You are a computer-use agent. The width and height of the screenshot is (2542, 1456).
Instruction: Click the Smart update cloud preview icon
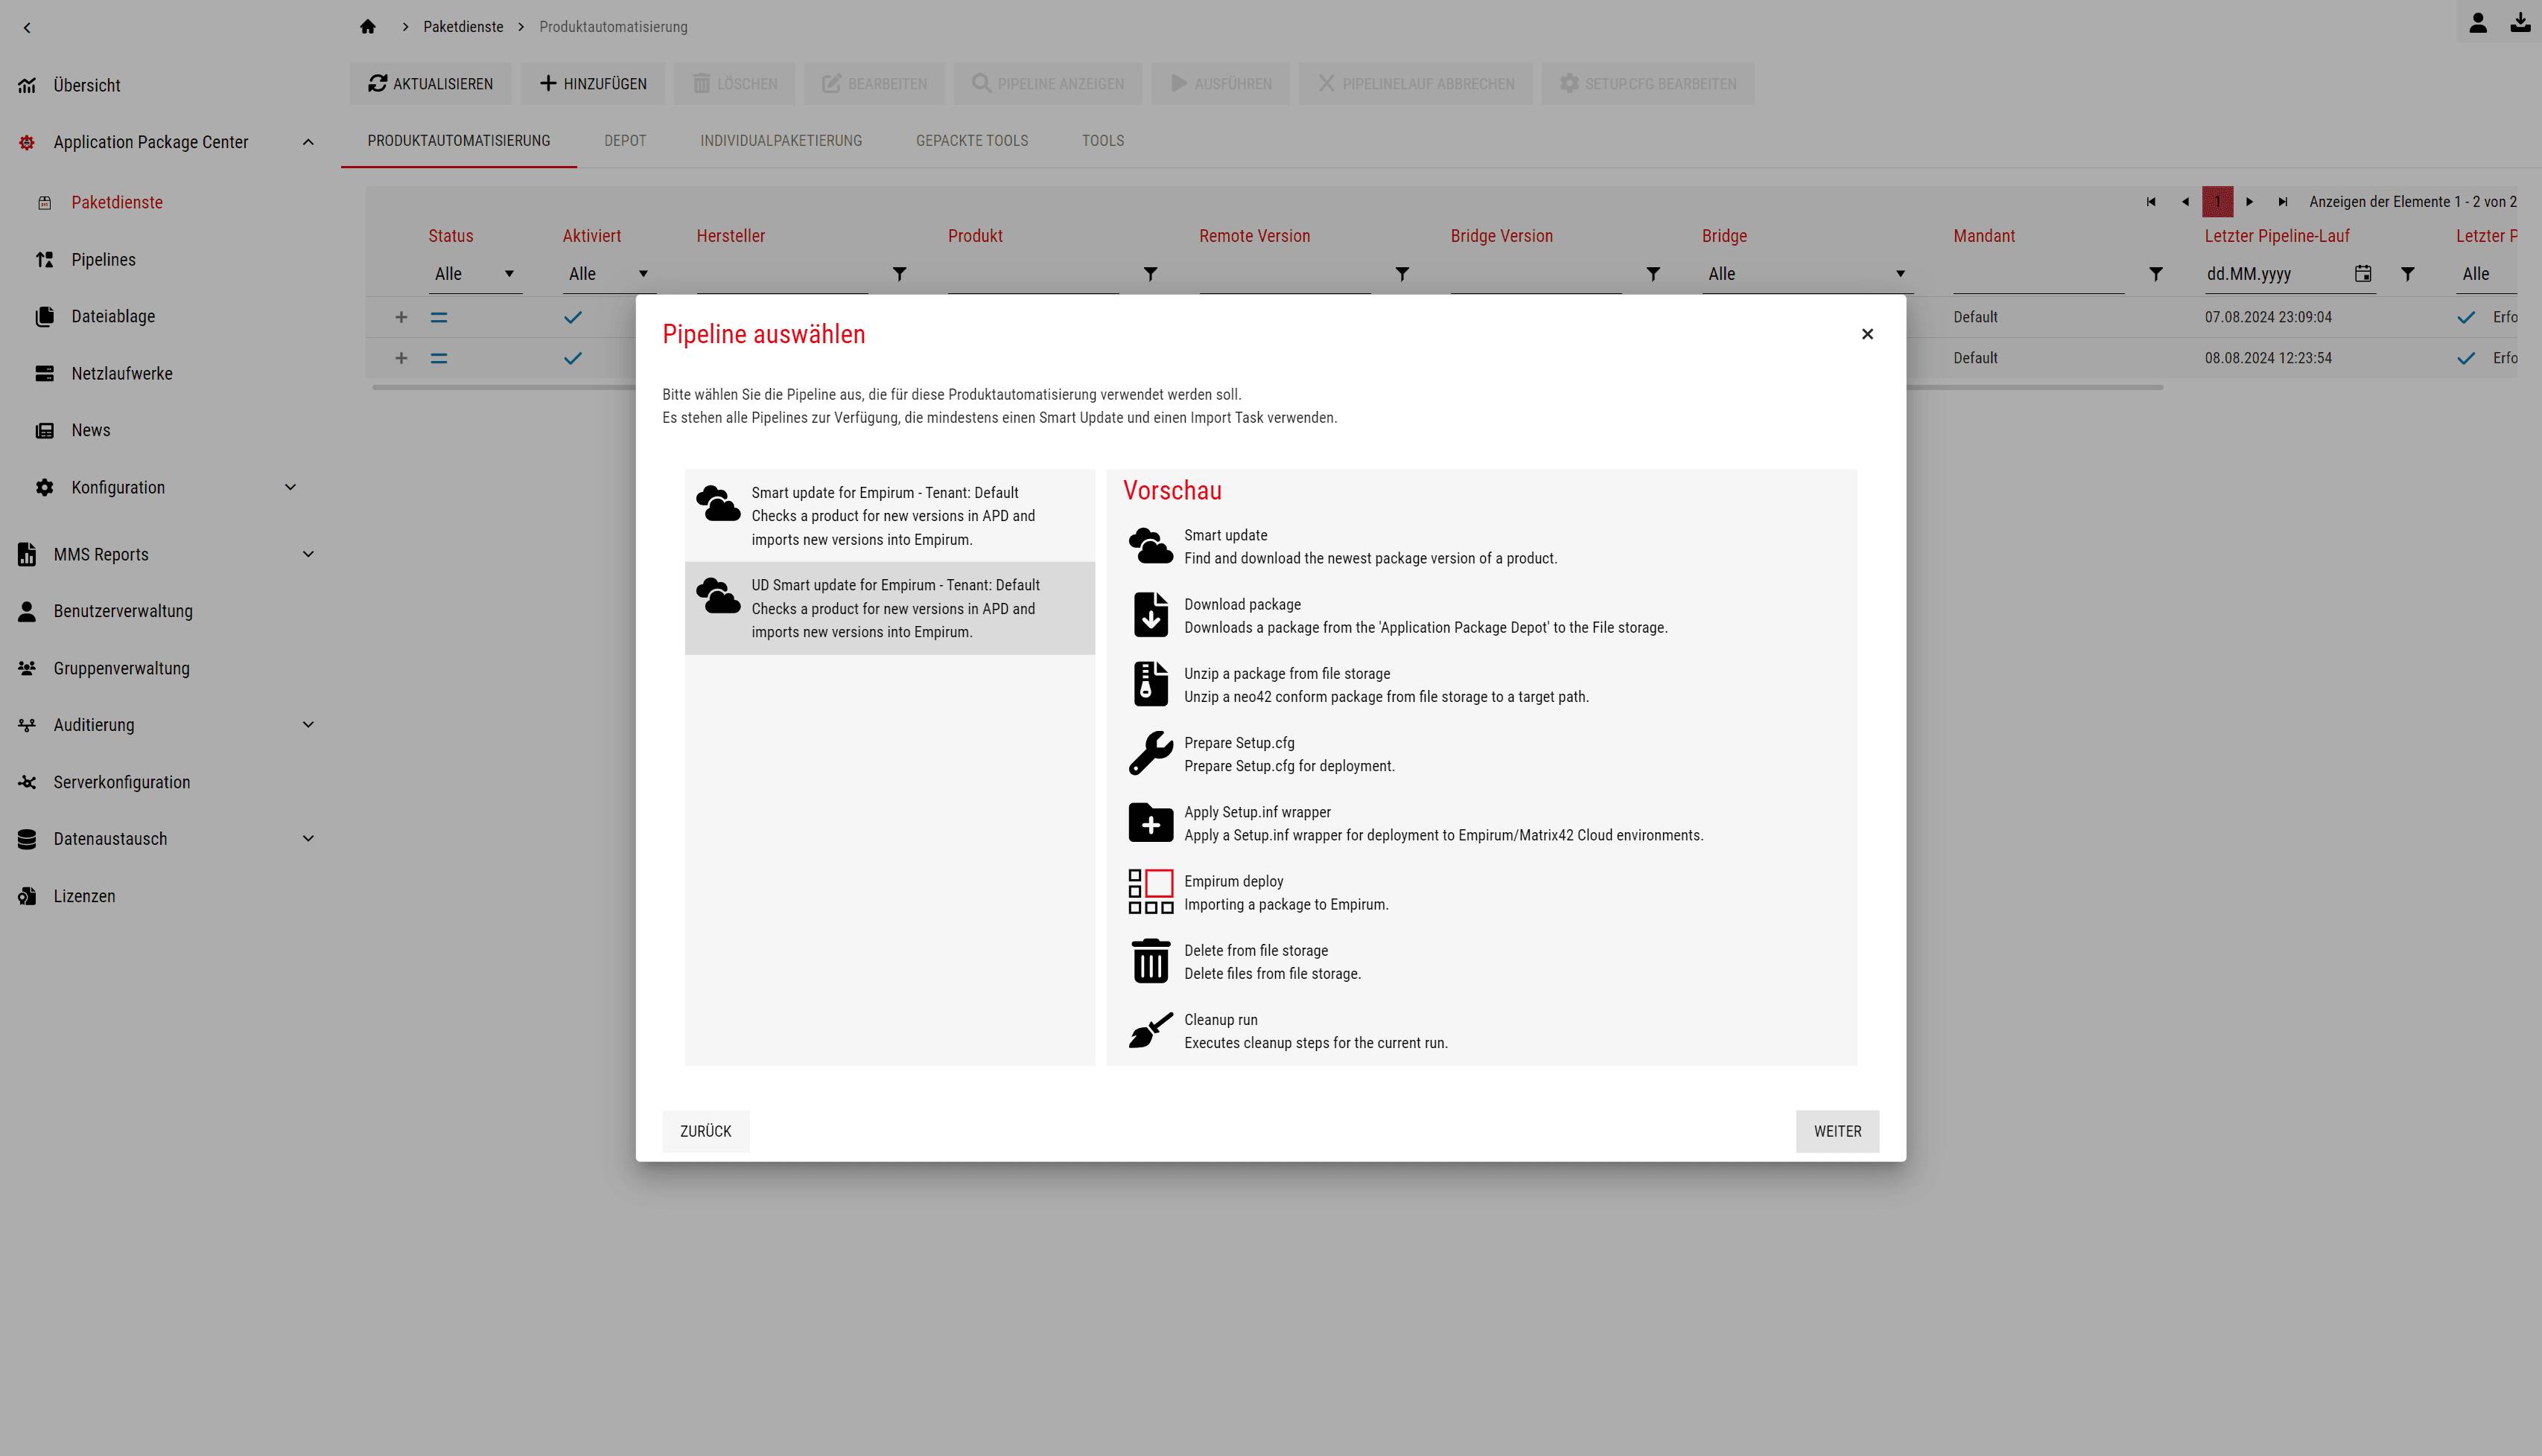coord(1151,547)
